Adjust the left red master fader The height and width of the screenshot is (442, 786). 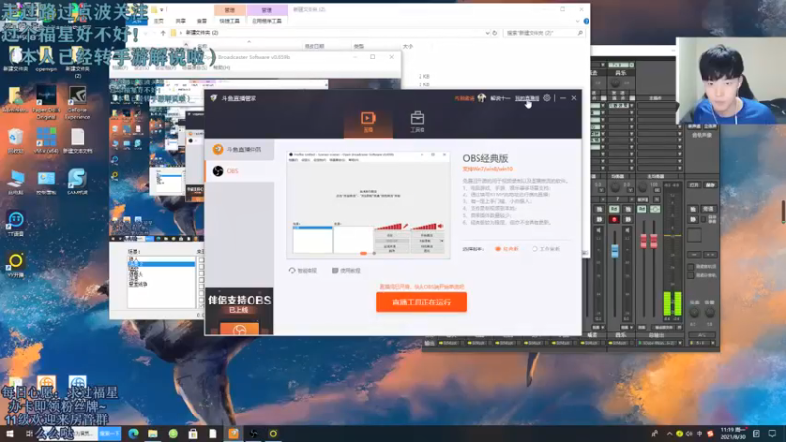click(x=644, y=241)
